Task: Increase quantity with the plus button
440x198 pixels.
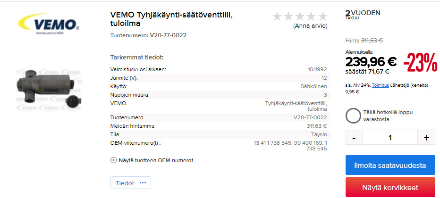Action: point(426,138)
